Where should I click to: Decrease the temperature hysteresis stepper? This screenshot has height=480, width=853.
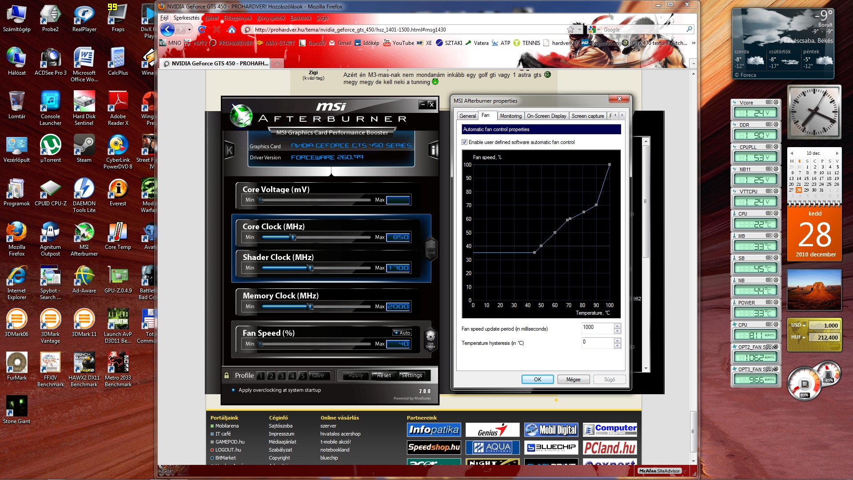pos(617,346)
